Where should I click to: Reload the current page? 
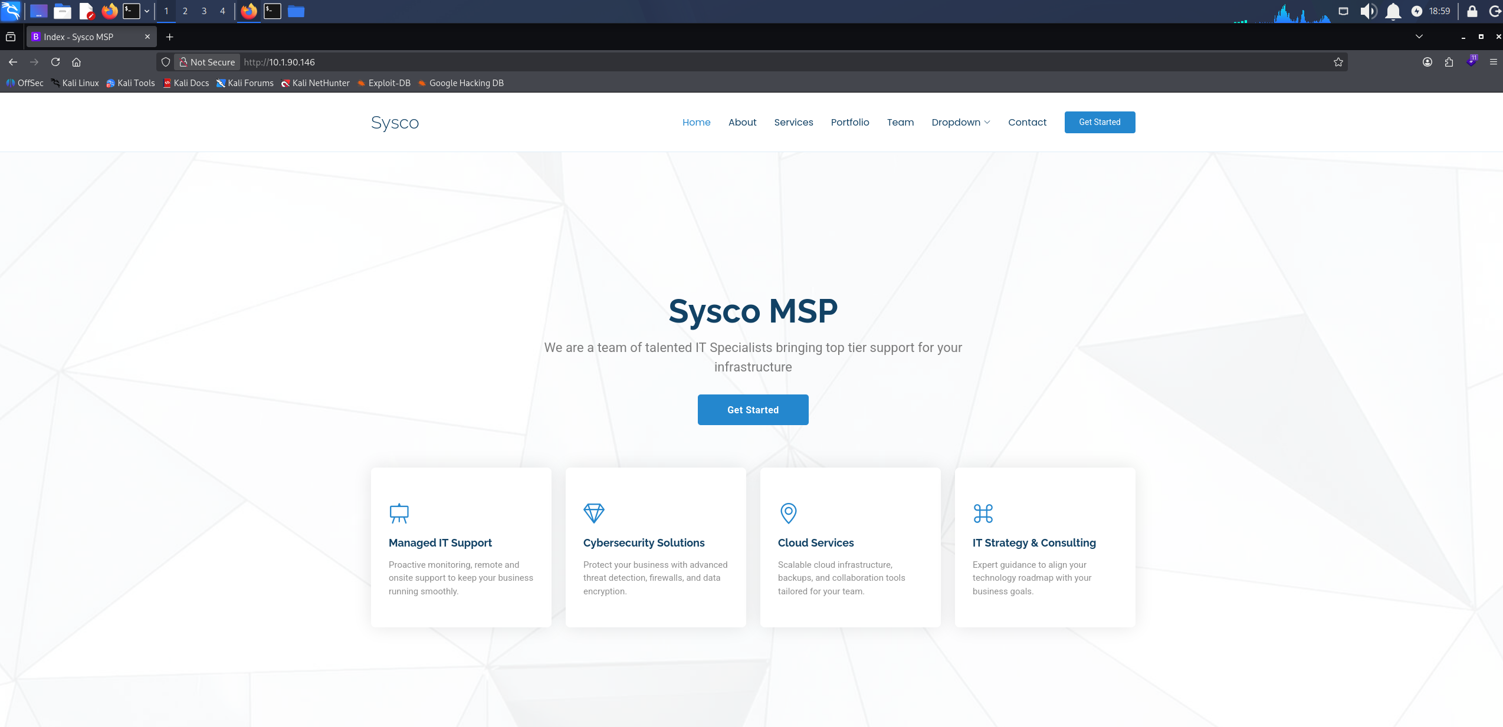55,62
